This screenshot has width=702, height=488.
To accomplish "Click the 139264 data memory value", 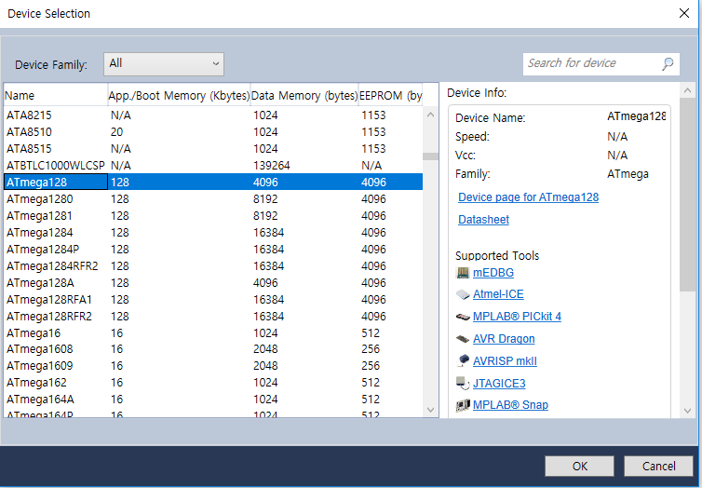I will tap(272, 166).
